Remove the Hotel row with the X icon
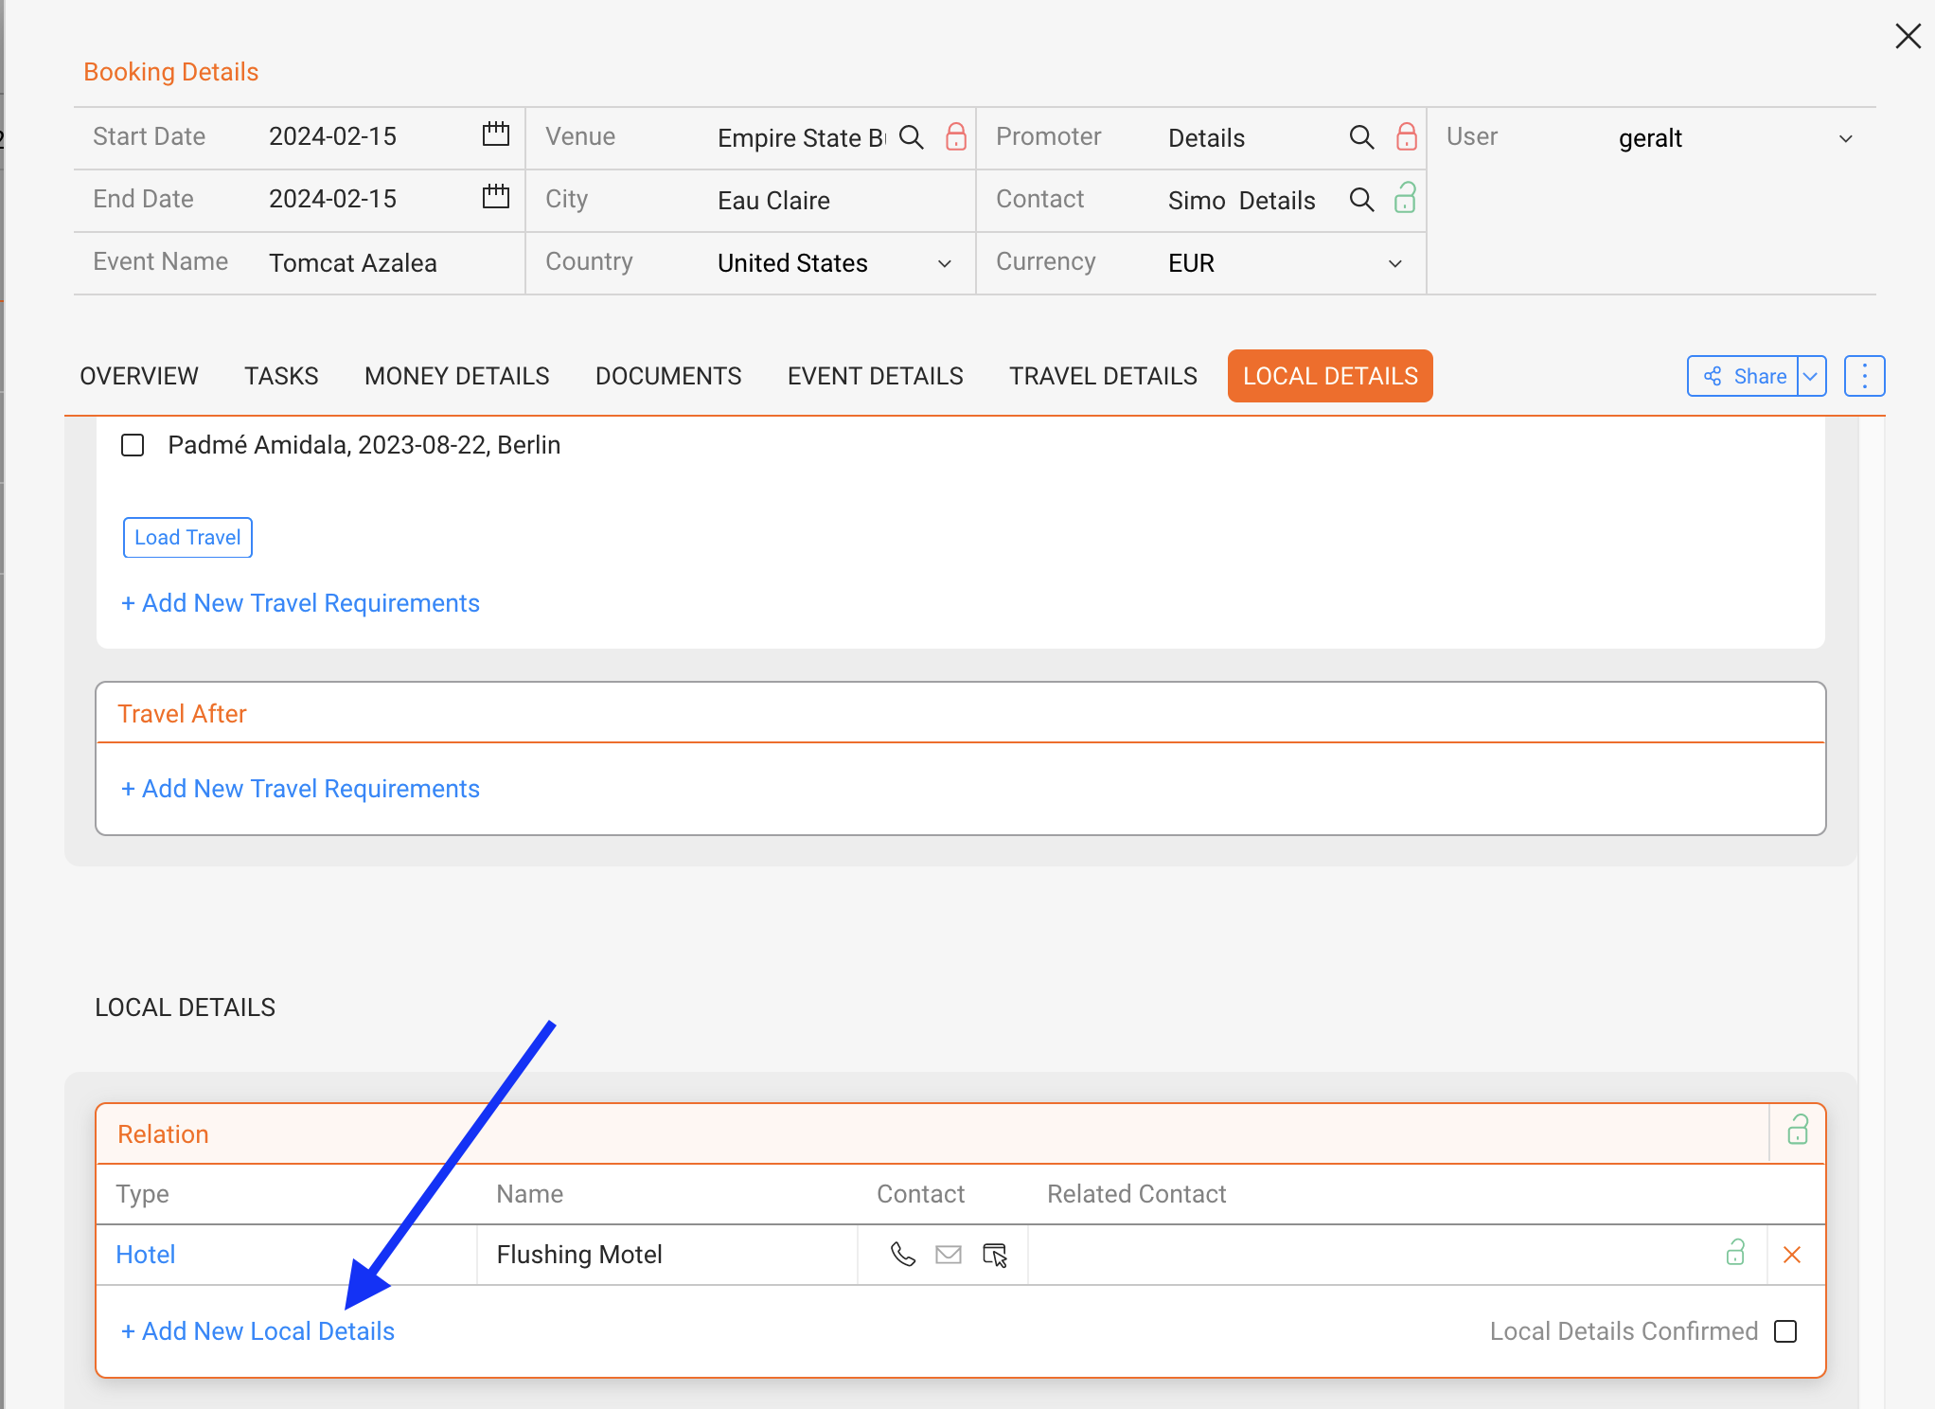Viewport: 1935px width, 1409px height. 1792,1255
